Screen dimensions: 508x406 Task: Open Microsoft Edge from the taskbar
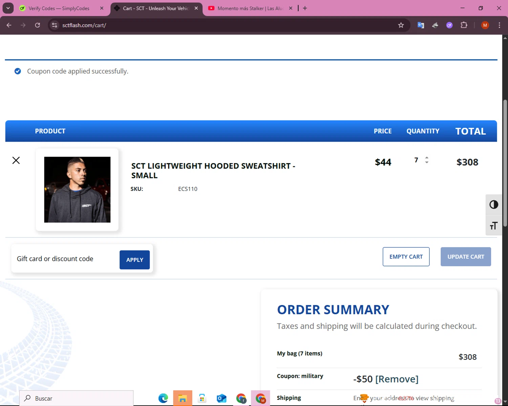coord(163,398)
